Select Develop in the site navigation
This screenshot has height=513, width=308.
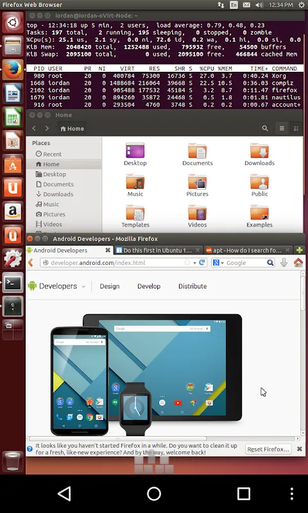click(x=149, y=286)
